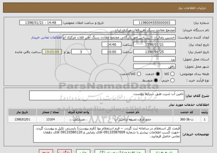This screenshot has height=153, width=217.
Task: Click the اطلاعات خدمات مورد نیاز heading
Action: pos(189,105)
